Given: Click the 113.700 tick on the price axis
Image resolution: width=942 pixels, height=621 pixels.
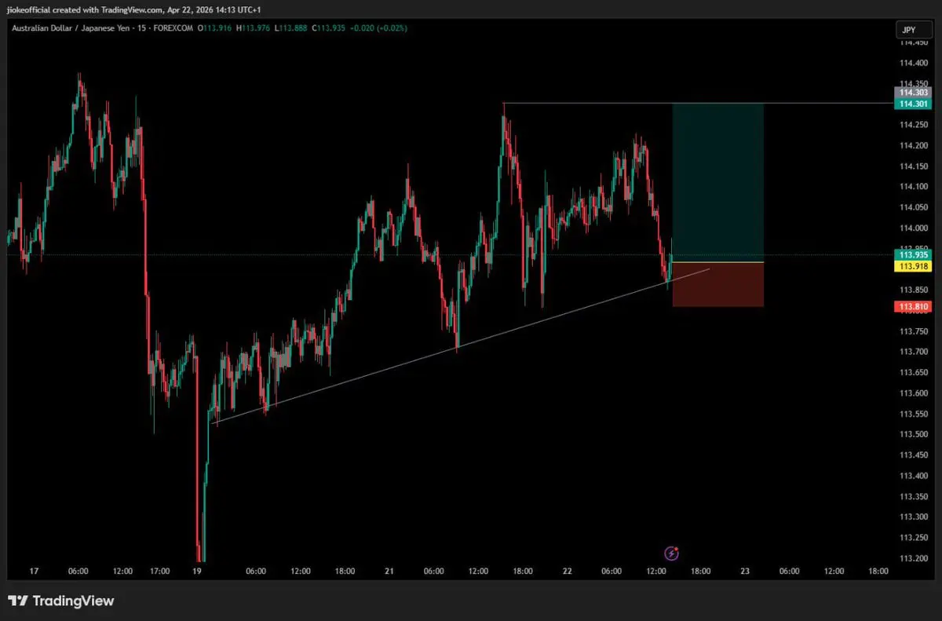Looking at the screenshot, I should coord(913,352).
